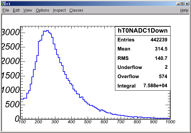Maximize the c1 canvas window
191x133 pixels.
(x=182, y=4)
